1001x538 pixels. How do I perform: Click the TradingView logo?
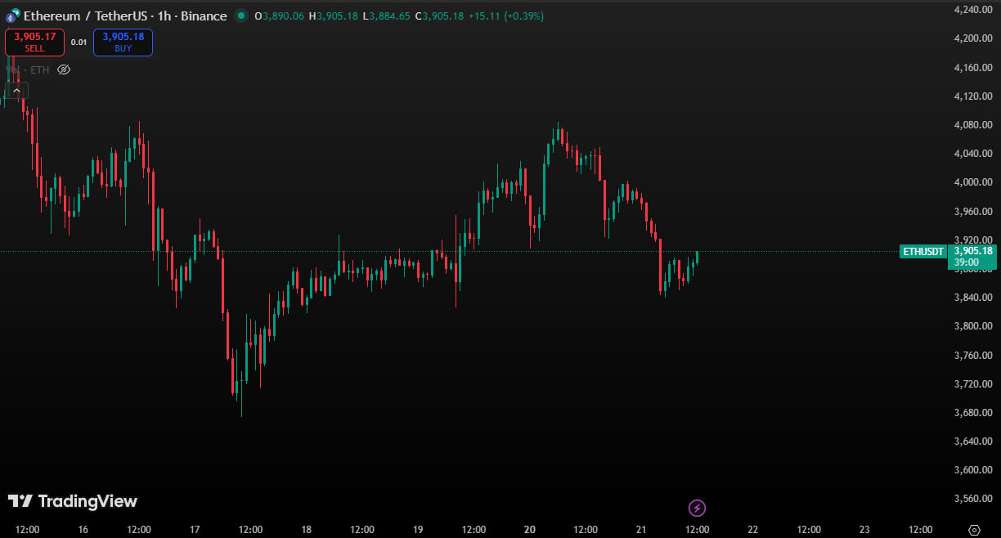click(73, 501)
